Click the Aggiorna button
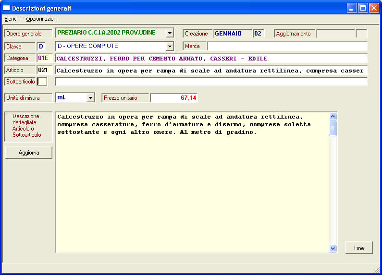The width and height of the screenshot is (382, 275). pyautogui.click(x=29, y=153)
